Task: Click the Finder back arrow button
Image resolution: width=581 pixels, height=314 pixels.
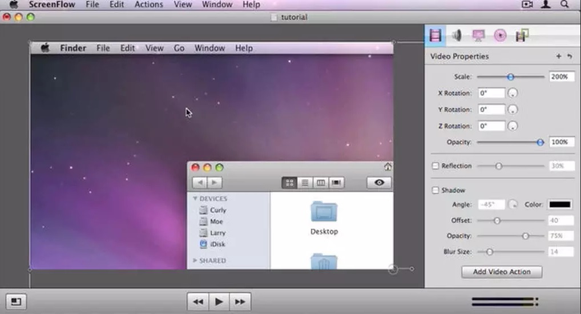Action: click(200, 183)
